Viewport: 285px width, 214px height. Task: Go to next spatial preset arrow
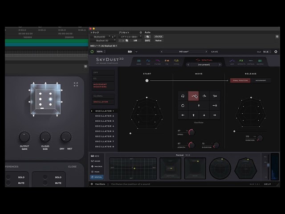220,65
